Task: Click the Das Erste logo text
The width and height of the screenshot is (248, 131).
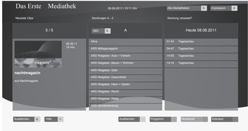Action: click(29, 6)
